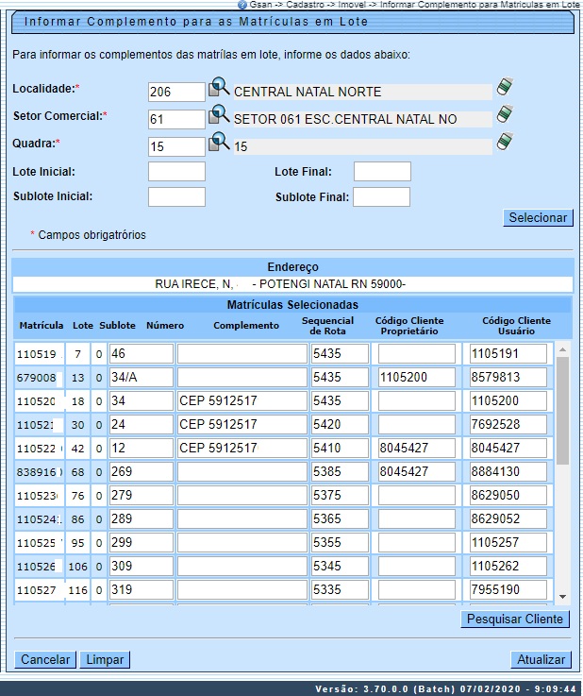Image resolution: width=583 pixels, height=696 pixels.
Task: Clear the Quadra field with the eraser icon
Action: [x=505, y=144]
